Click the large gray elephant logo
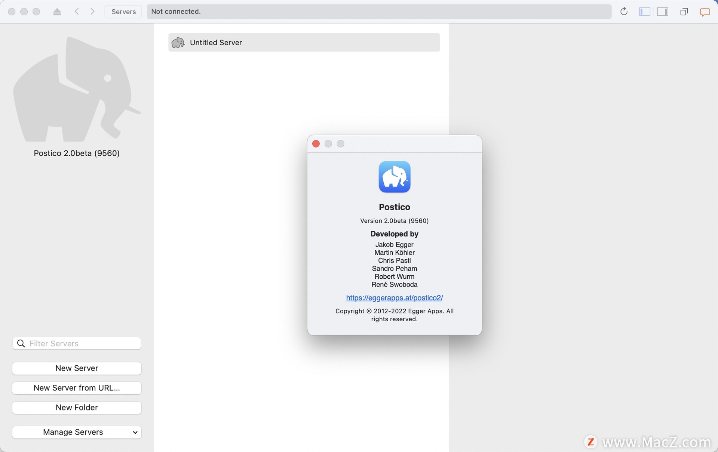718x452 pixels. [77, 90]
